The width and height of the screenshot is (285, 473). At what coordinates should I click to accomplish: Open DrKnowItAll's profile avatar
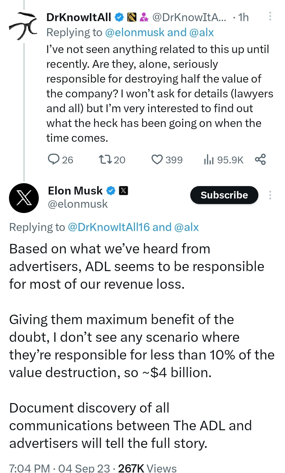pyautogui.click(x=23, y=26)
